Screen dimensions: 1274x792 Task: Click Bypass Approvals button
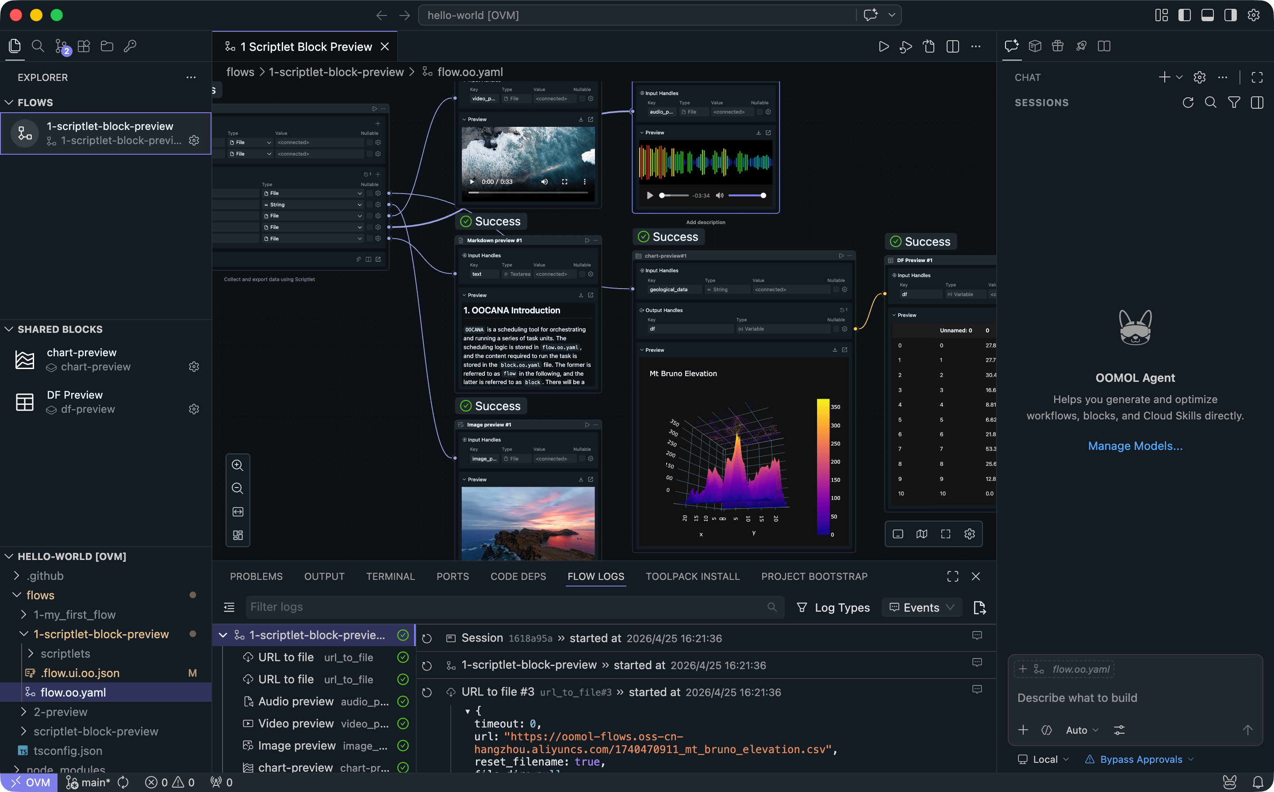point(1141,760)
